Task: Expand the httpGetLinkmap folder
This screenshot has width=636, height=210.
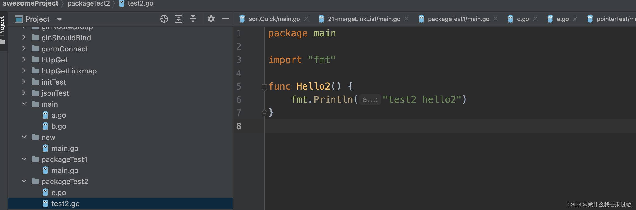Action: [x=24, y=71]
